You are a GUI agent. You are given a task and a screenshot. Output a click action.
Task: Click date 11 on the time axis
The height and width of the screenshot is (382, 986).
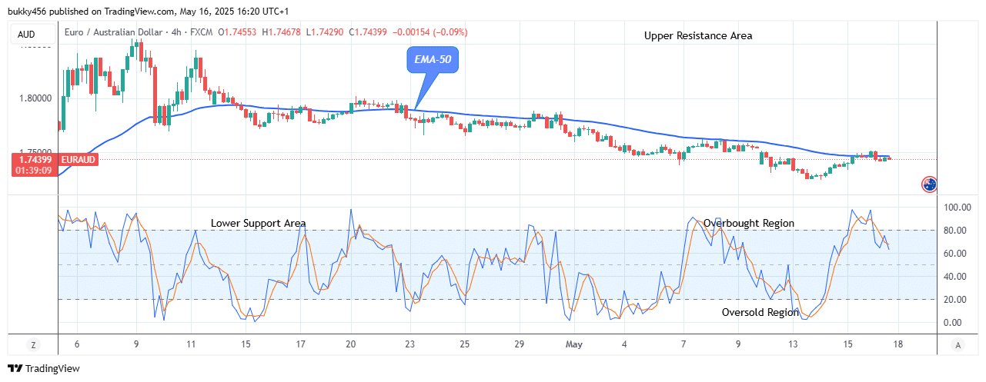pos(191,344)
